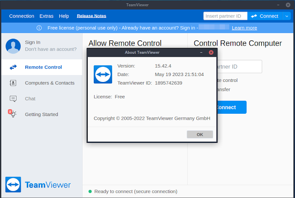Click the partner ID field in main panel
The width and height of the screenshot is (295, 198).
click(239, 67)
